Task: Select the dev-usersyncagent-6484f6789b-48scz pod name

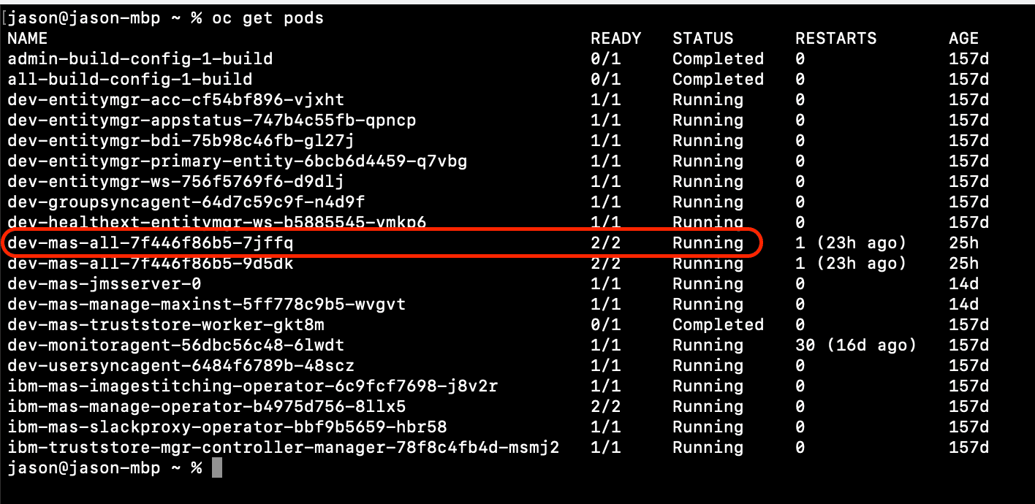Action: coord(181,366)
